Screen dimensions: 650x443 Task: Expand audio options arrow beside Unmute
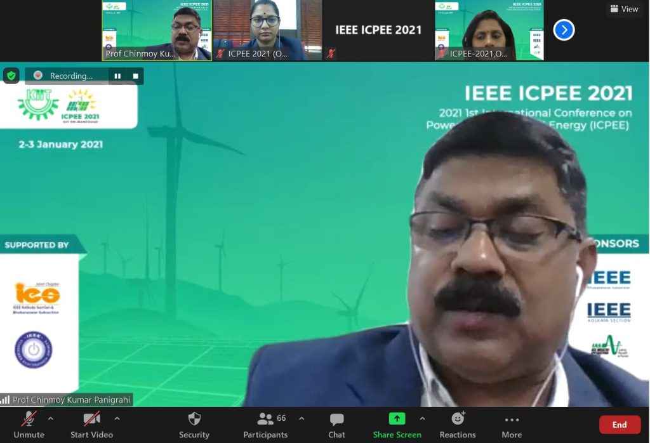coord(51,419)
